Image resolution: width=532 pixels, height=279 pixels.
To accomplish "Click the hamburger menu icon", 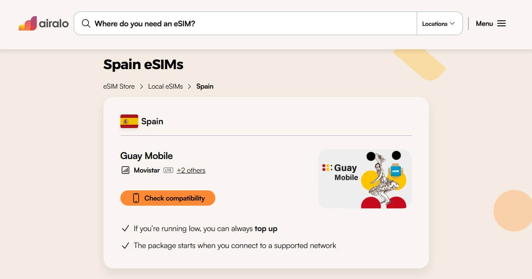I will (501, 23).
